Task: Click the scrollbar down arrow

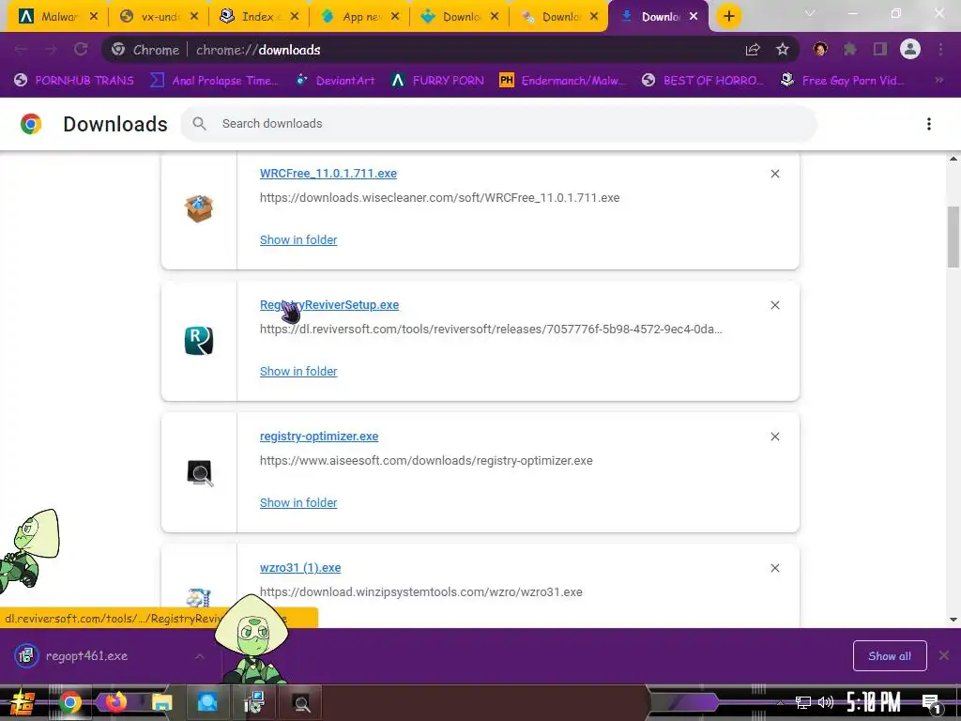Action: 953,620
